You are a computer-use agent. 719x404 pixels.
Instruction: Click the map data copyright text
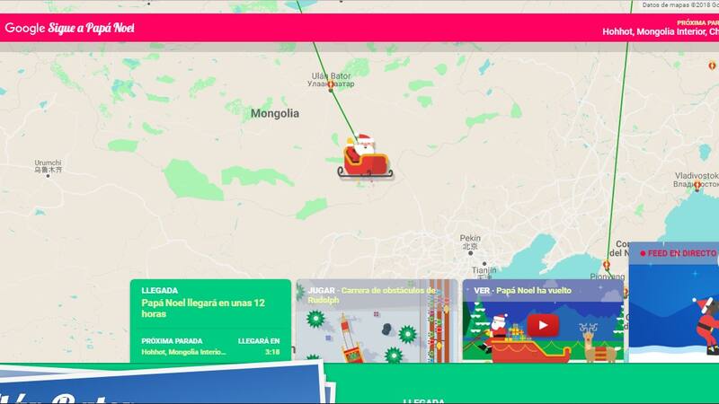click(679, 5)
